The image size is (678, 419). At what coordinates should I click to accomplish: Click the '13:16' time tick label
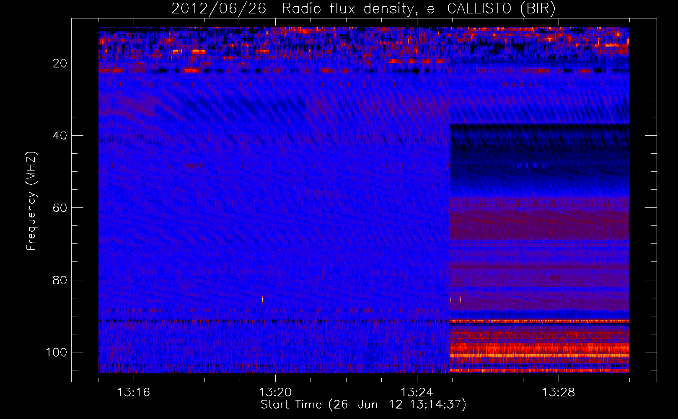pos(134,393)
